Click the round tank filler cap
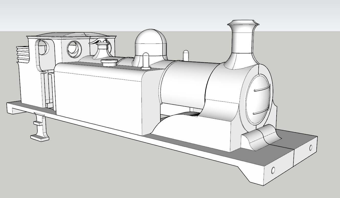Screen dimensions: 340x198 109,62
